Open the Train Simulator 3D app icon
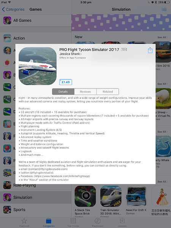 pyautogui.click(x=111, y=196)
